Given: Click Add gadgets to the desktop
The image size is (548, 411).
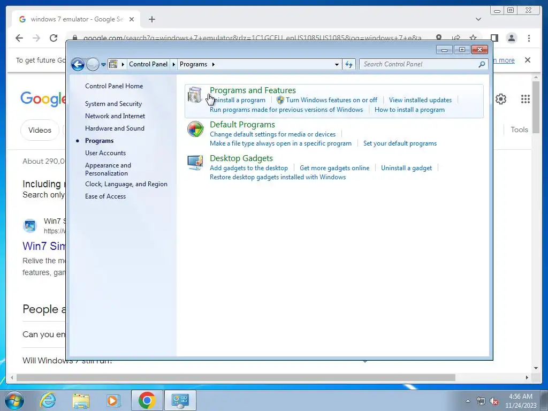Looking at the screenshot, I should point(249,168).
